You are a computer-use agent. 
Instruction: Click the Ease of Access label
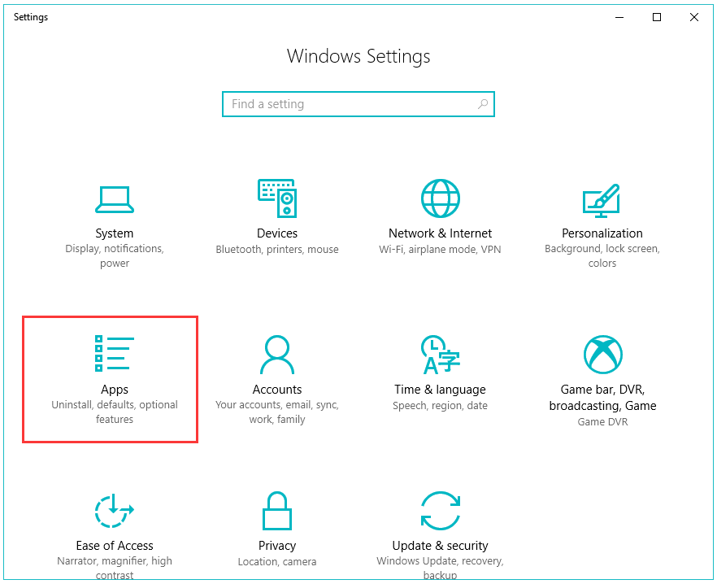pyautogui.click(x=115, y=546)
